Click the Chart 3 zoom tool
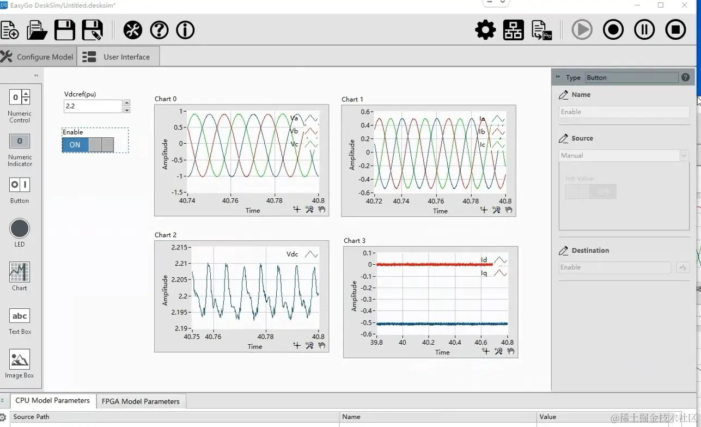Viewport: 701px width, 427px height. click(498, 351)
